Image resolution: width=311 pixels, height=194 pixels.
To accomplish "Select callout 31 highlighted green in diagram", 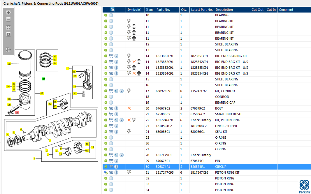I will point(44,79).
